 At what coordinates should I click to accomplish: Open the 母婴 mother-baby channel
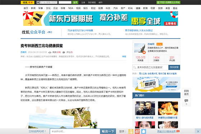coord(153,8)
